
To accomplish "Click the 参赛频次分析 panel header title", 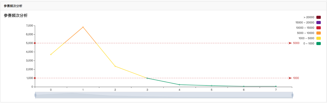I will [13, 6].
